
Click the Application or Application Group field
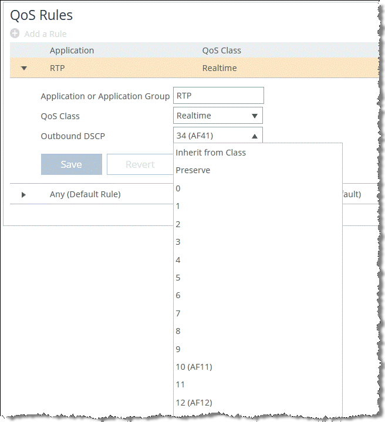coord(218,96)
